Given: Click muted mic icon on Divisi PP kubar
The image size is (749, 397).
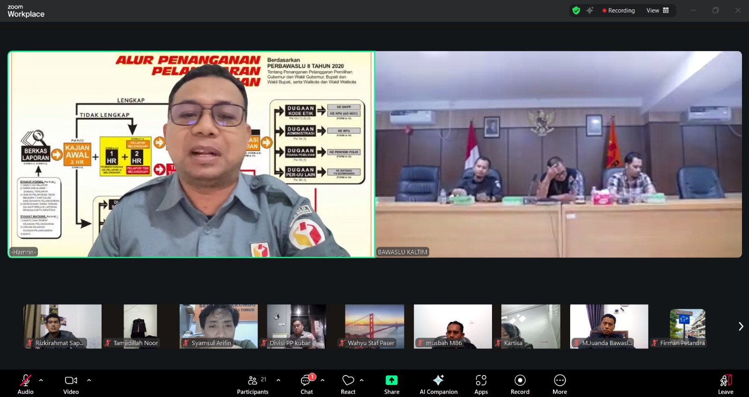Looking at the screenshot, I should (x=264, y=343).
